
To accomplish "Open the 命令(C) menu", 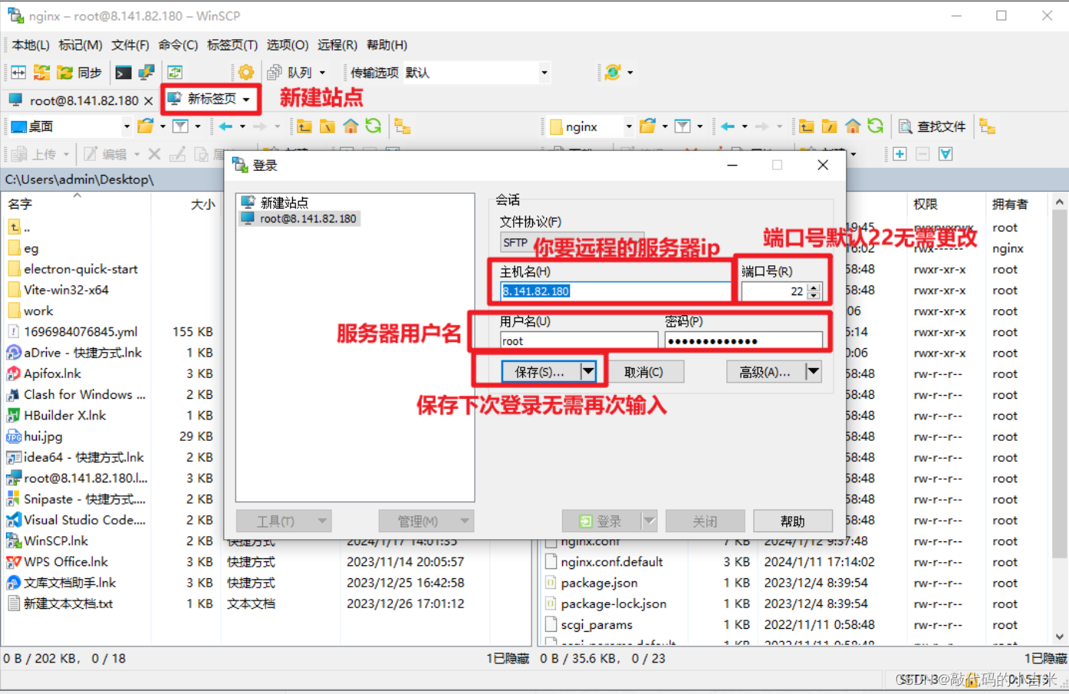I will [x=179, y=45].
